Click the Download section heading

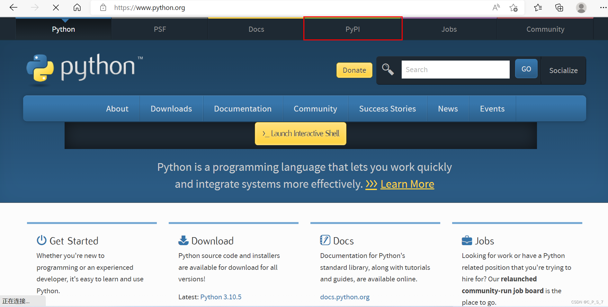(x=212, y=241)
